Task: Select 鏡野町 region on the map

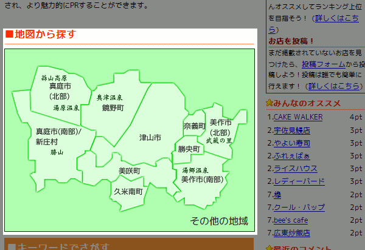Action: tap(113, 108)
